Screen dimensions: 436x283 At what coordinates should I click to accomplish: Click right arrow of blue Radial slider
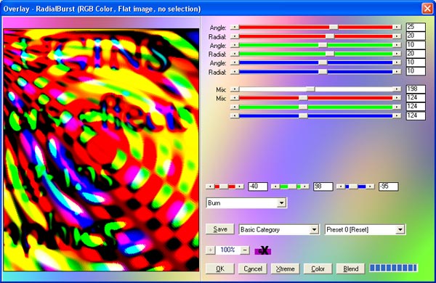[x=397, y=72]
